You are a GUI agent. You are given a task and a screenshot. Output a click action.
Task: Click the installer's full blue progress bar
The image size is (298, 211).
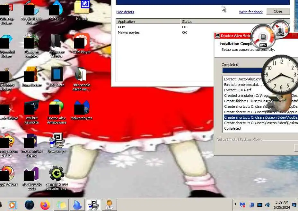tap(203, 2)
